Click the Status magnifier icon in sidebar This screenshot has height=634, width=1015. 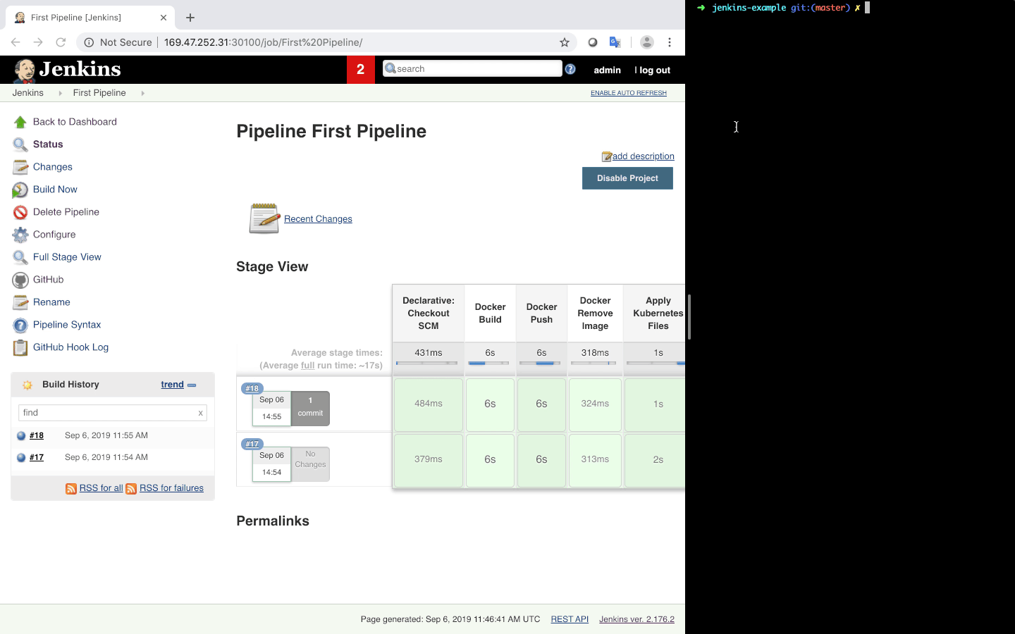(x=20, y=144)
